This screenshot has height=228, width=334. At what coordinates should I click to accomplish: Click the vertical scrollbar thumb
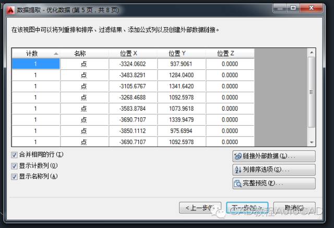pyautogui.click(x=312, y=92)
